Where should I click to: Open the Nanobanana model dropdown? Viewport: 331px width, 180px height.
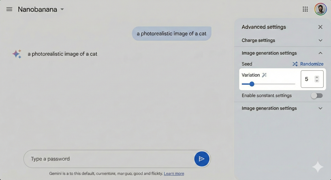62,9
